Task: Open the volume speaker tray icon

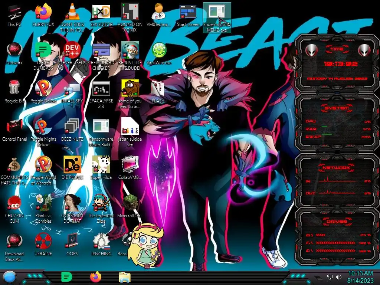Action: click(x=338, y=277)
